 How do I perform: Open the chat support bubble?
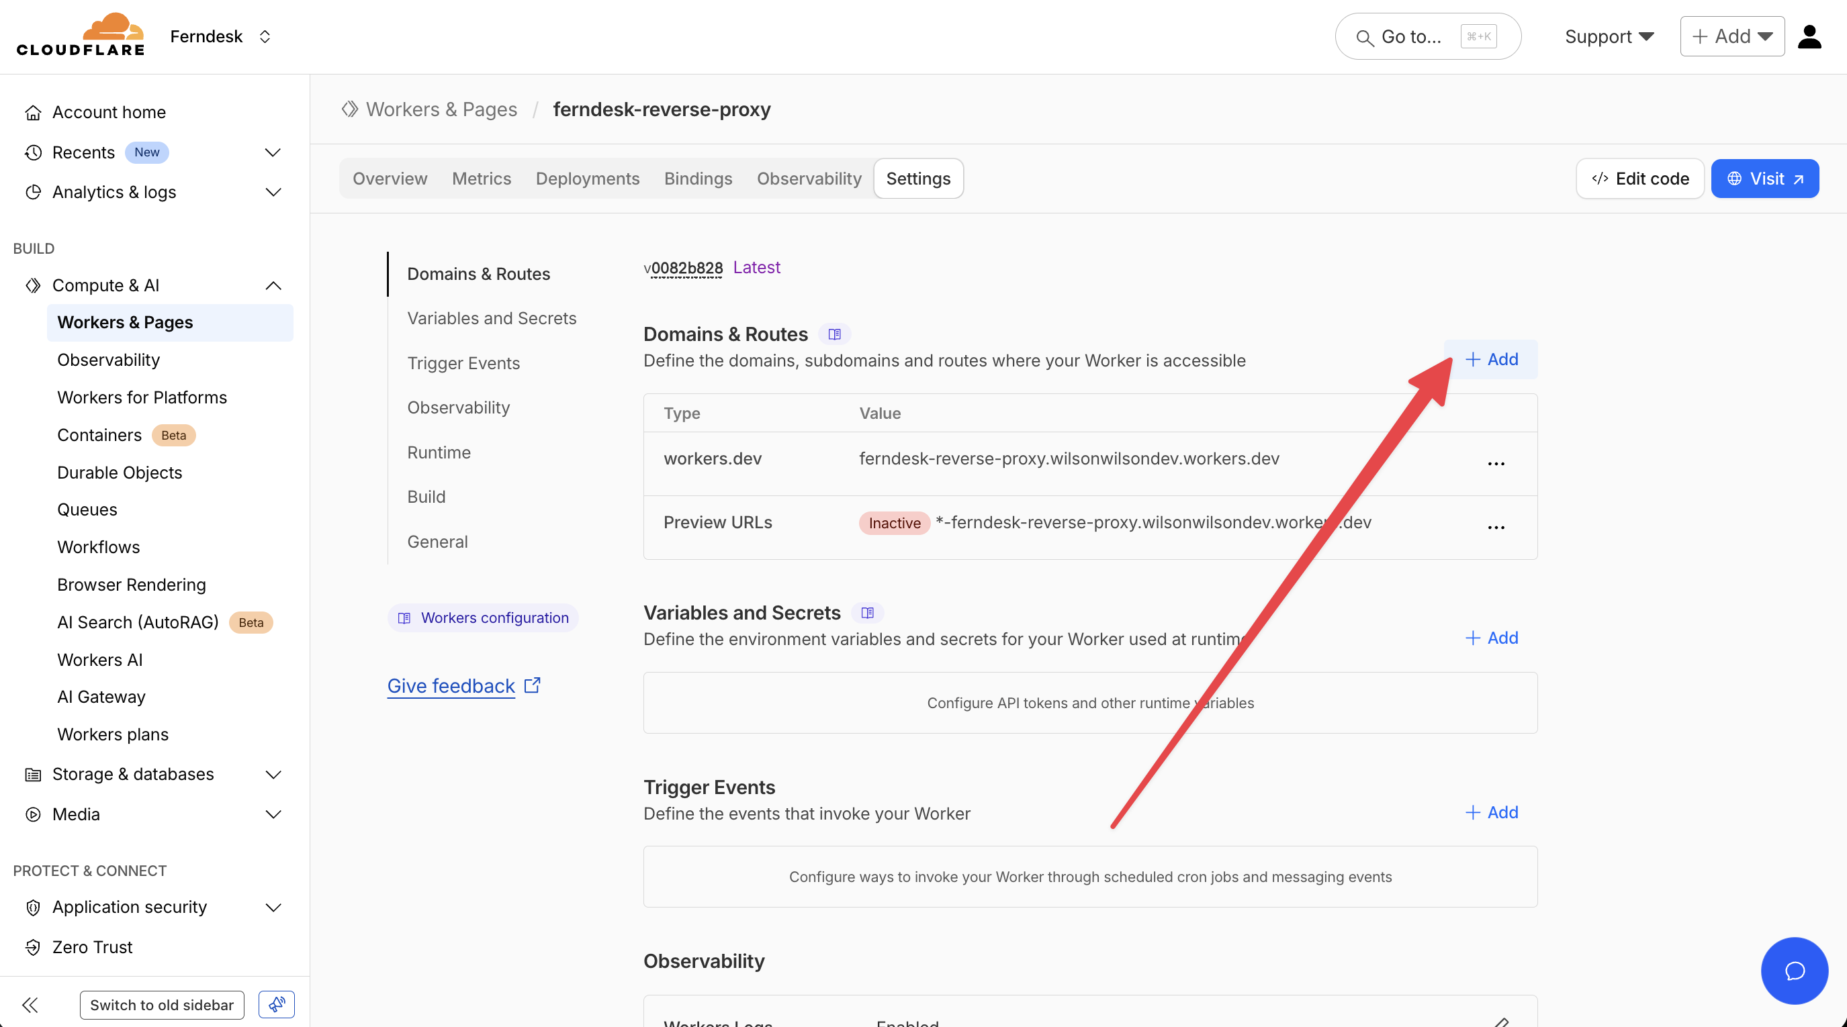point(1794,971)
